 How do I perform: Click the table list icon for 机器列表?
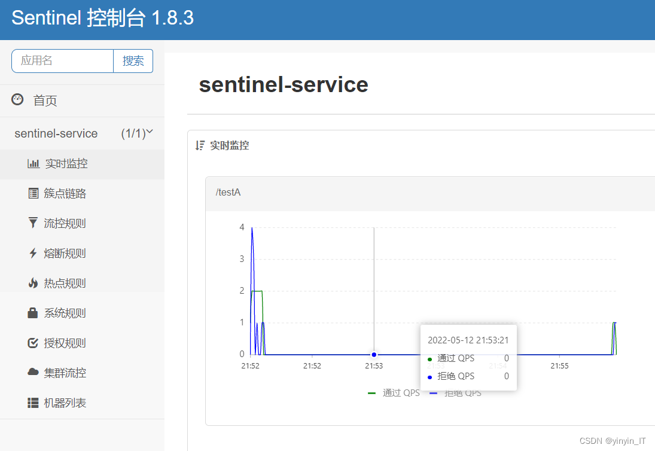[33, 403]
